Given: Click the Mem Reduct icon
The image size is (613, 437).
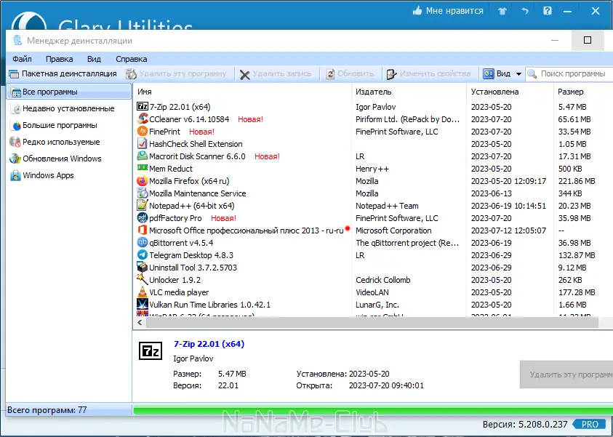Looking at the screenshot, I should click(143, 168).
